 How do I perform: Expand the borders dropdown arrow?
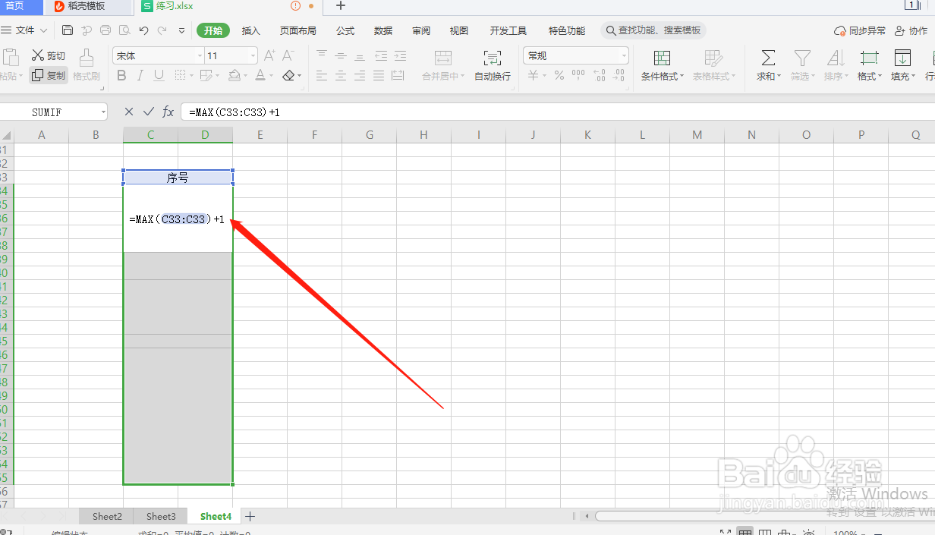(191, 76)
